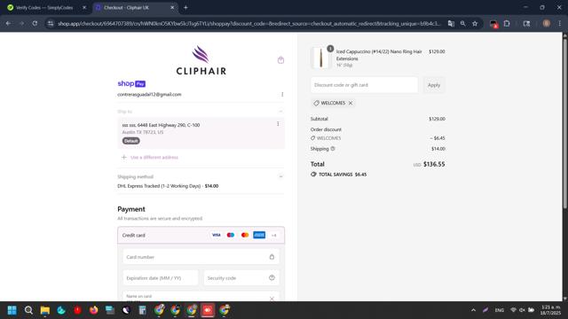This screenshot has height=319, width=568.
Task: Close the Verify Codes SimplyCodes tab
Action: click(x=84, y=8)
